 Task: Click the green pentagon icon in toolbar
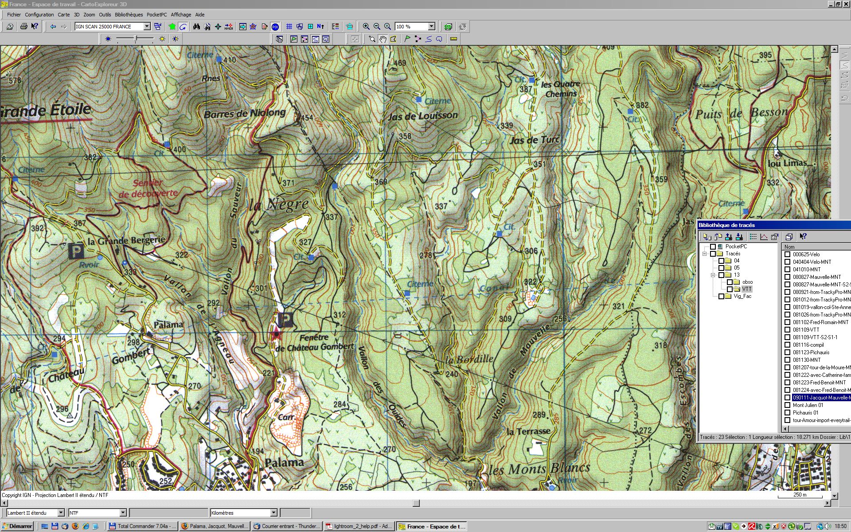click(x=172, y=27)
